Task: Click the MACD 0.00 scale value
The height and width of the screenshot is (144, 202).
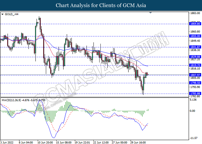Action: coord(192,111)
